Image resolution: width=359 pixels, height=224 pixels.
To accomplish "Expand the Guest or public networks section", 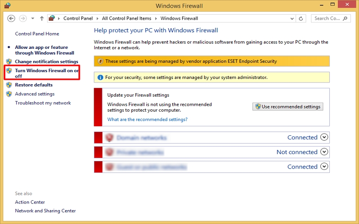I will [325, 167].
